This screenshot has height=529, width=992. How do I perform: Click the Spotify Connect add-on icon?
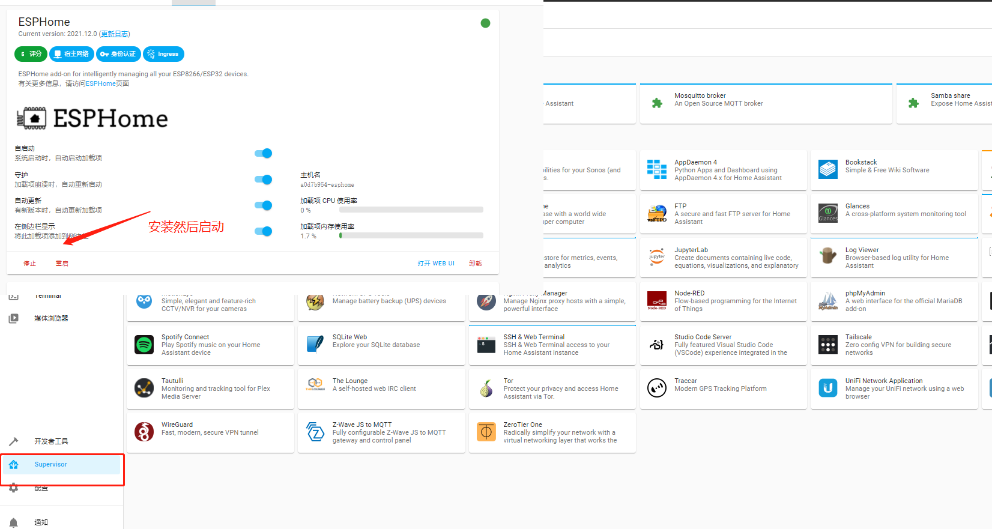(x=144, y=345)
